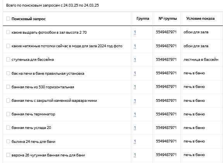Check банная печь из 530 горизонтальная row
The width and height of the screenshot is (223, 163).
tap(8, 87)
